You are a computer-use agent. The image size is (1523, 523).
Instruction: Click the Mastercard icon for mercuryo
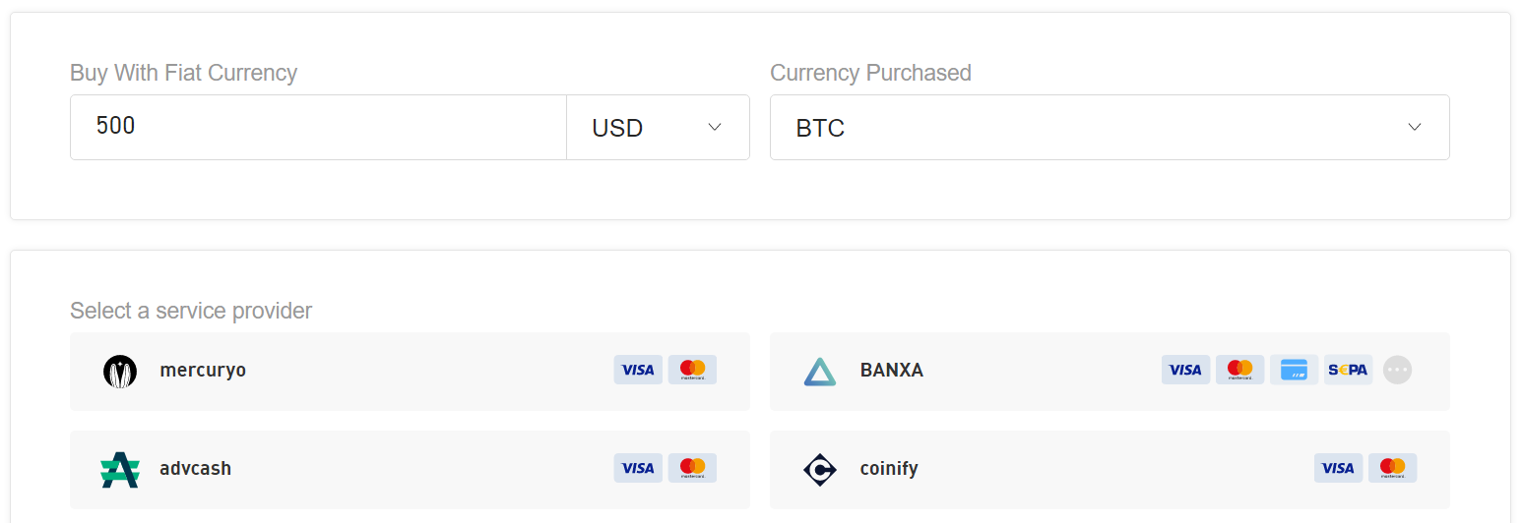pos(692,370)
